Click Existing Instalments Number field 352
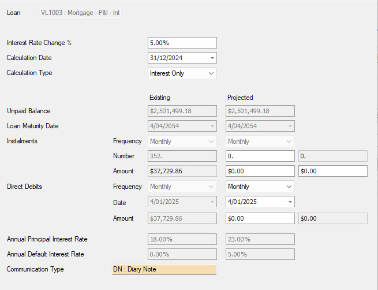This screenshot has width=378, height=290. point(182,156)
